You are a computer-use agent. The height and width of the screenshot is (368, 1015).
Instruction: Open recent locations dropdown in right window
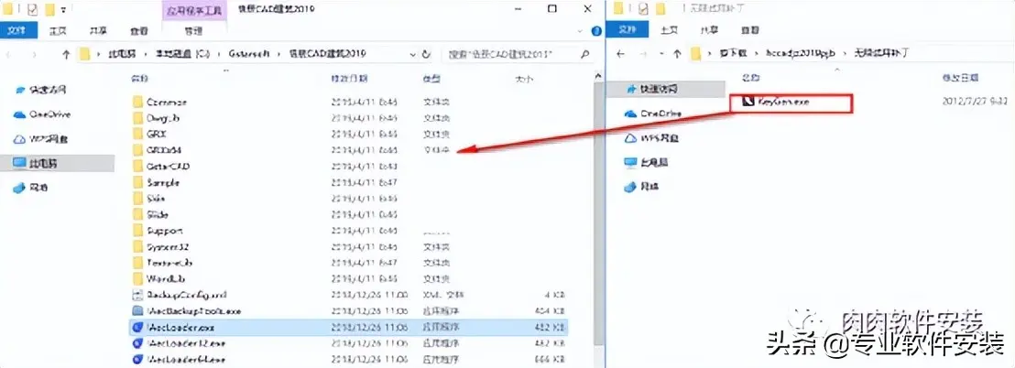tap(660, 53)
